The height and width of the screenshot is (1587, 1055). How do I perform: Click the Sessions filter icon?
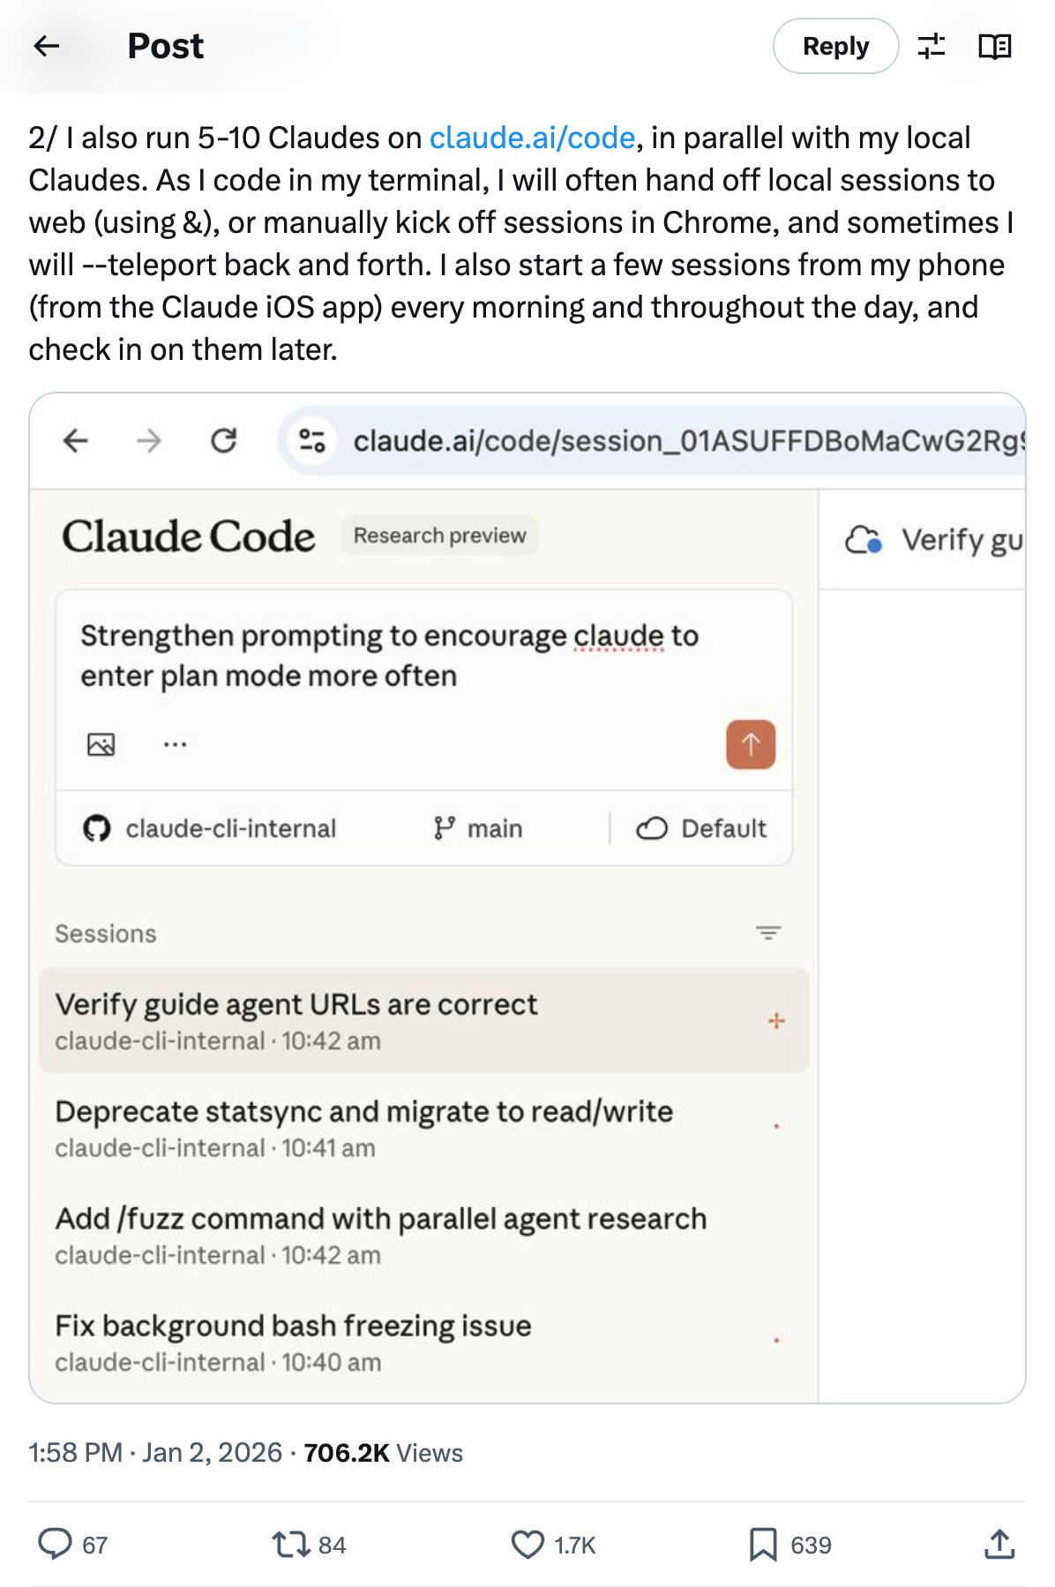[x=768, y=932]
